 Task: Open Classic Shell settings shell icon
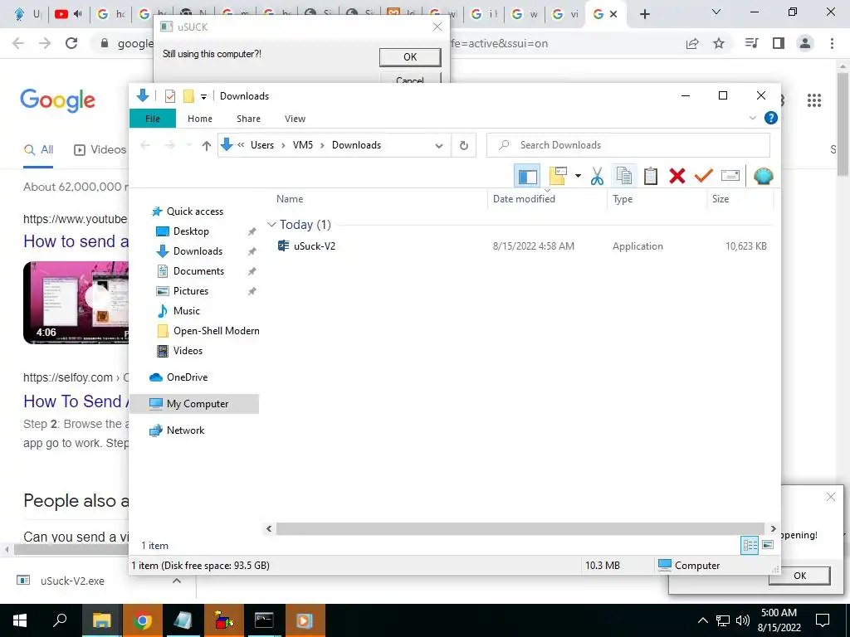[764, 176]
